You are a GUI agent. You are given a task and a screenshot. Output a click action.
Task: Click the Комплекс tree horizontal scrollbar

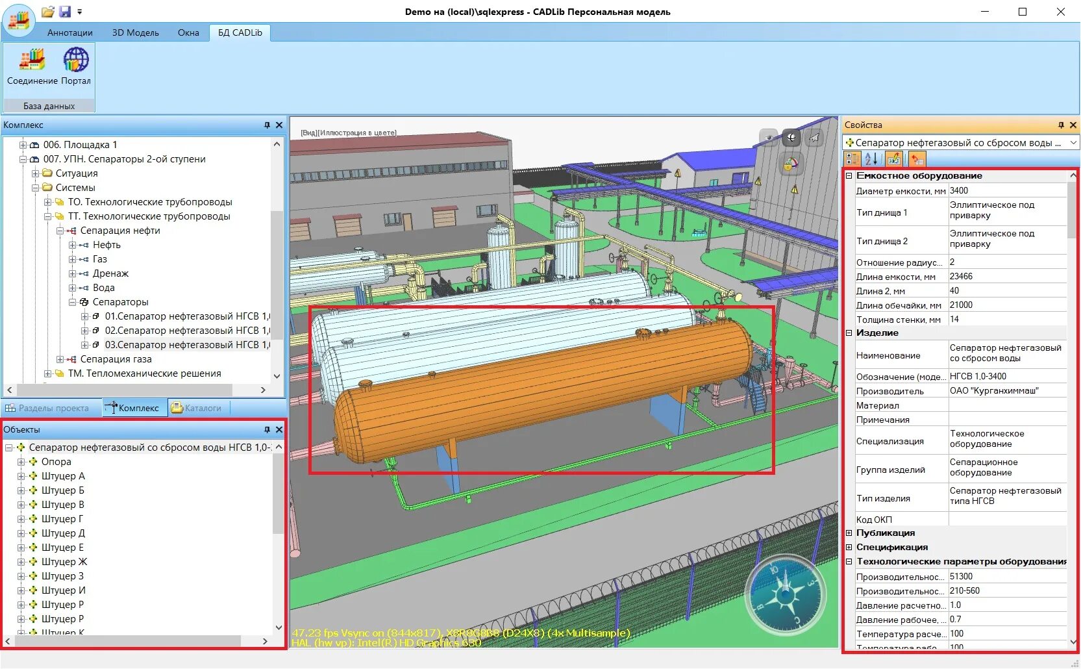click(x=125, y=390)
